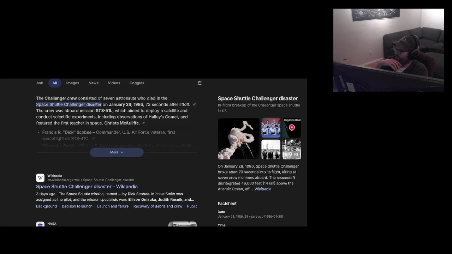
Task: Open 'Recovery of debris and crew' sitelink
Action: pyautogui.click(x=158, y=206)
